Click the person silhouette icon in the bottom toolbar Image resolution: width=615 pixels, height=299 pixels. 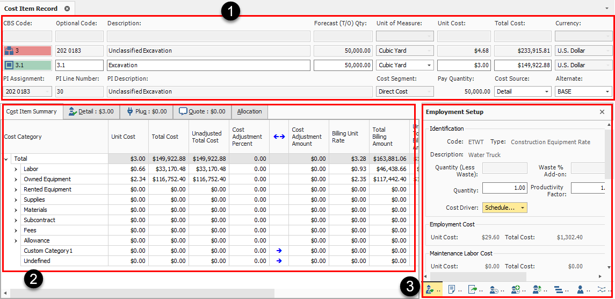pyautogui.click(x=580, y=289)
